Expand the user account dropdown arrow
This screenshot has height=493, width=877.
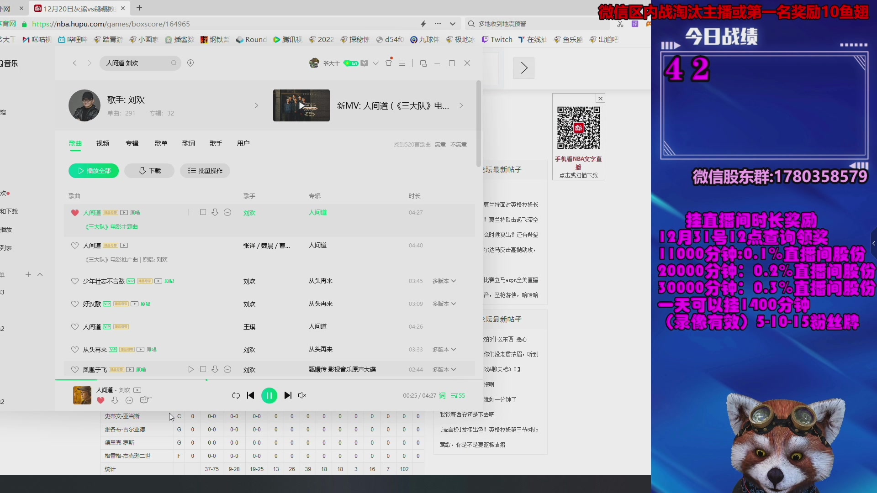[x=375, y=63]
